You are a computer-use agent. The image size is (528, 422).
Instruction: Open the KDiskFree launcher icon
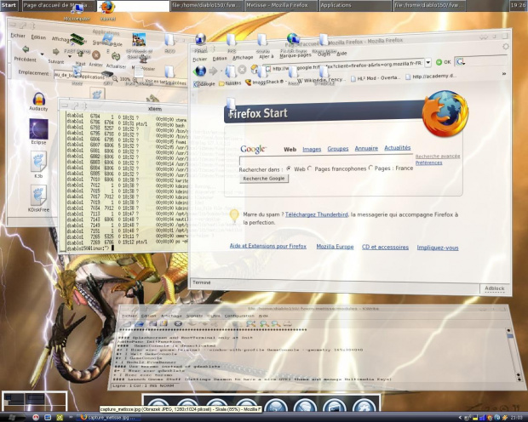38,195
